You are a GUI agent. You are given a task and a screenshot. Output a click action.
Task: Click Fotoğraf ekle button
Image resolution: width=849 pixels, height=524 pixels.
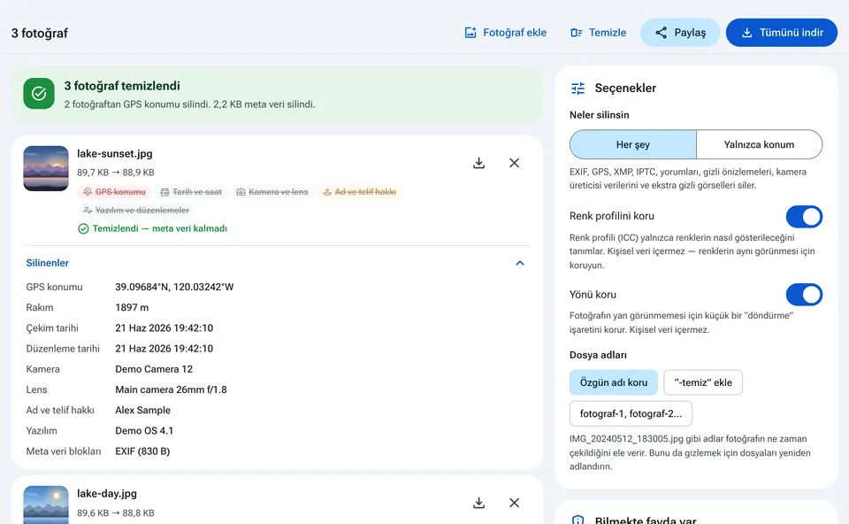(x=505, y=33)
